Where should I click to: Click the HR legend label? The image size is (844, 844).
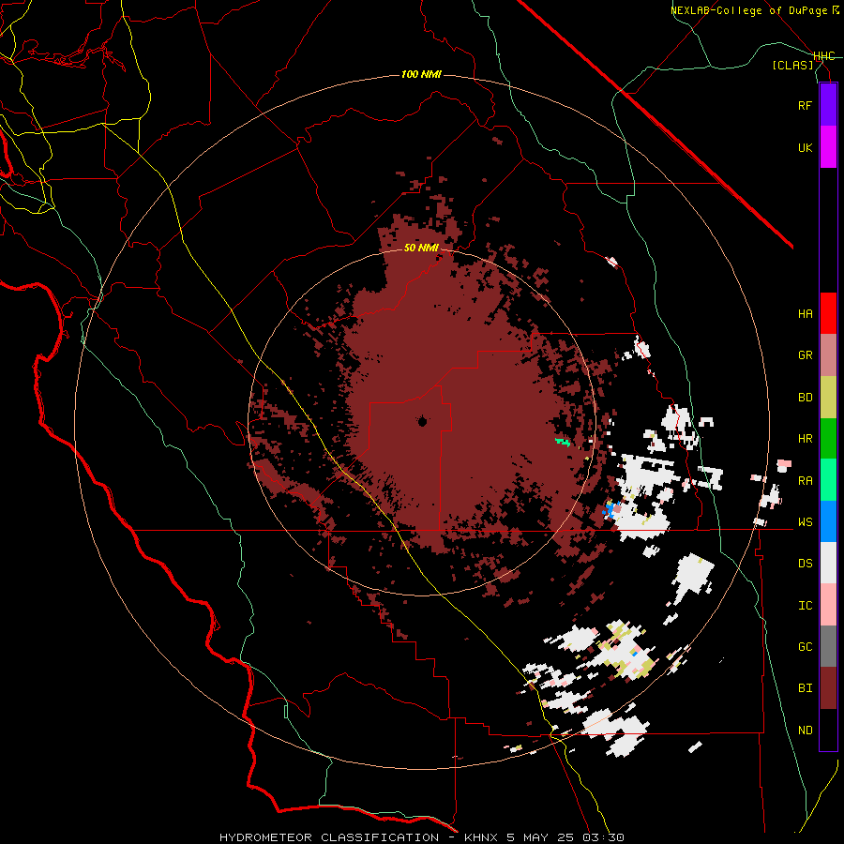tap(805, 439)
